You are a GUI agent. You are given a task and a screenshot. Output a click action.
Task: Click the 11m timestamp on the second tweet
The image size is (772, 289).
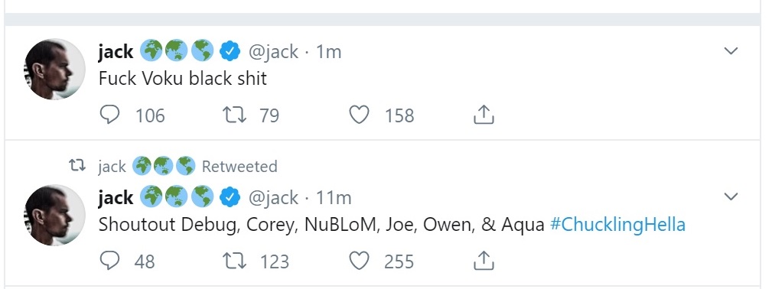pyautogui.click(x=334, y=197)
